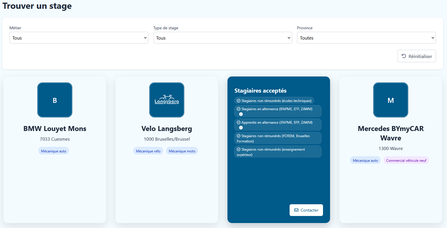Expand the Province dropdown

[x=366, y=38]
